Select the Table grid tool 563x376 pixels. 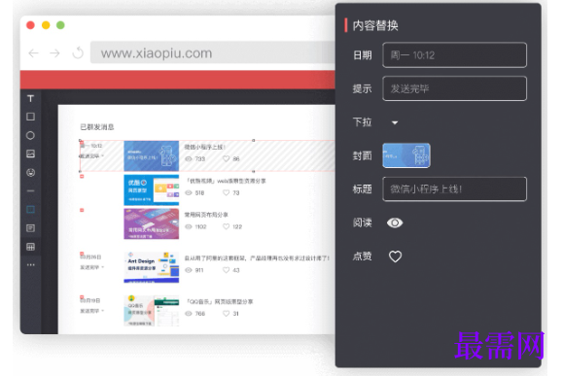tap(31, 247)
